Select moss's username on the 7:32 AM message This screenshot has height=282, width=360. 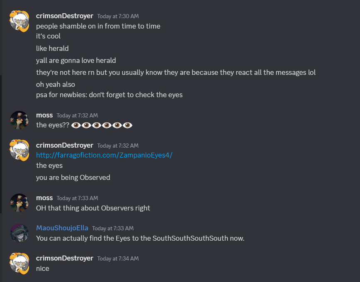pos(44,115)
